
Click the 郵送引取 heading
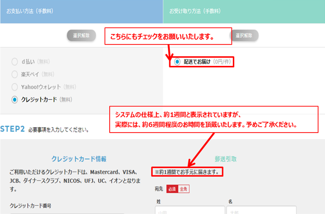tap(226, 159)
